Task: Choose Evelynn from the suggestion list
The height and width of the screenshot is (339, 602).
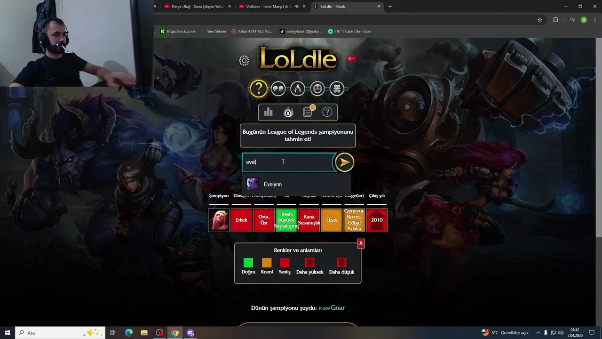Action: tap(296, 184)
